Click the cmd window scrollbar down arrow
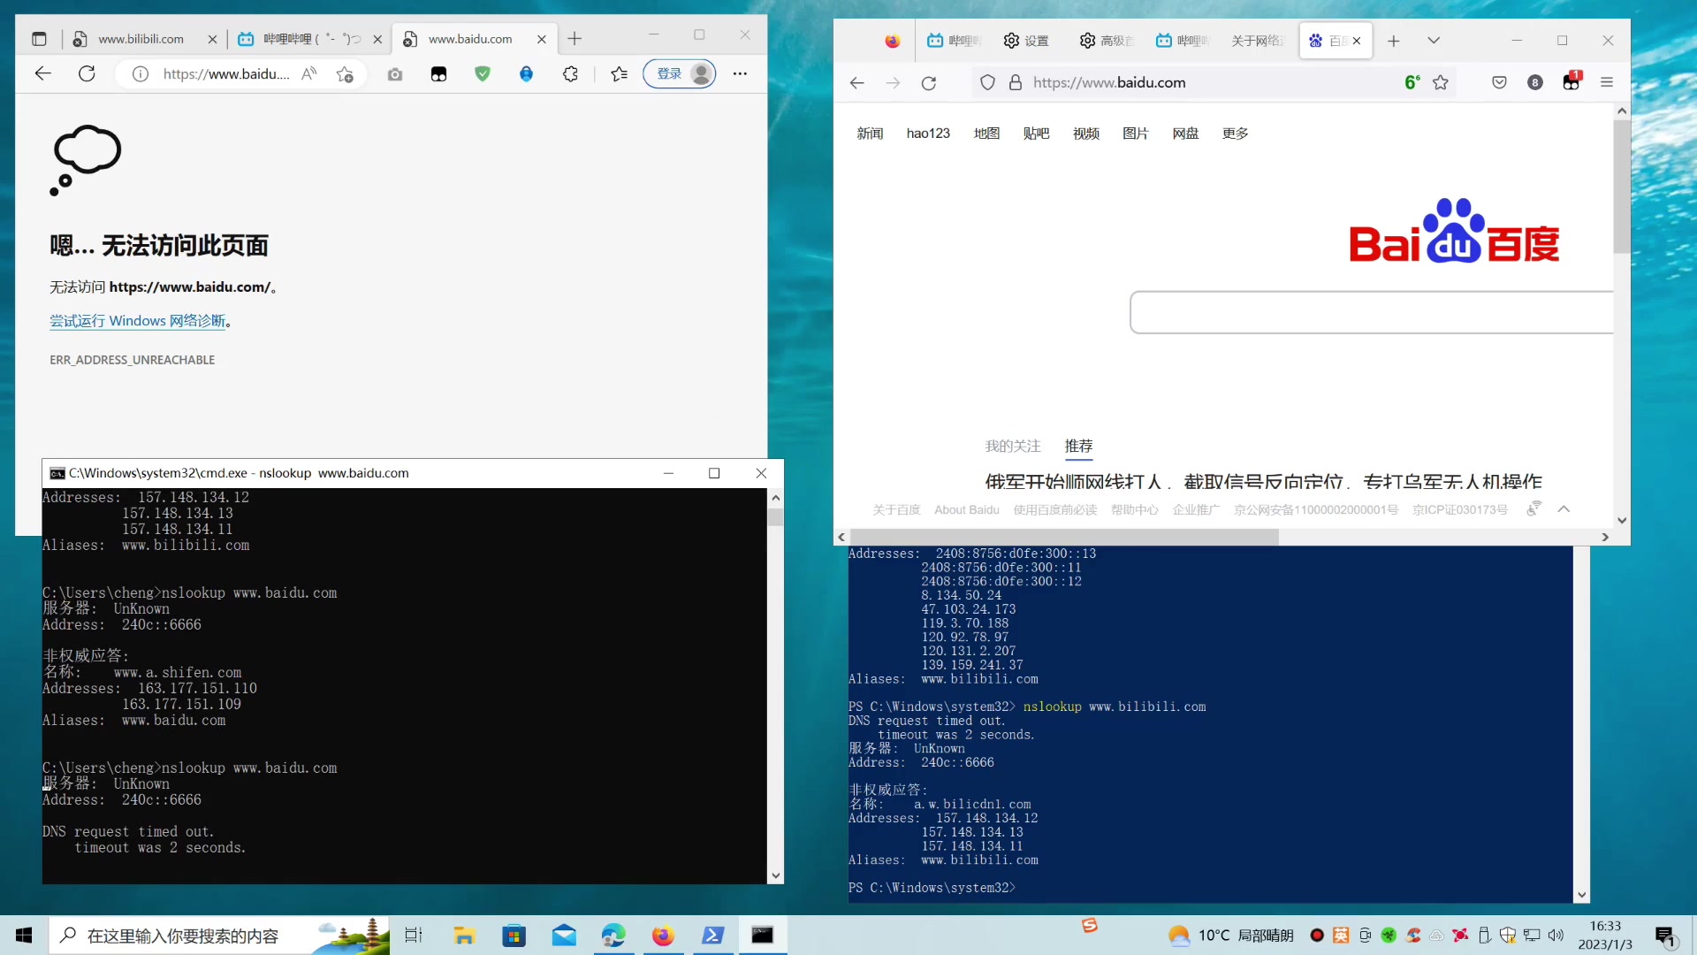1697x955 pixels. point(775,875)
